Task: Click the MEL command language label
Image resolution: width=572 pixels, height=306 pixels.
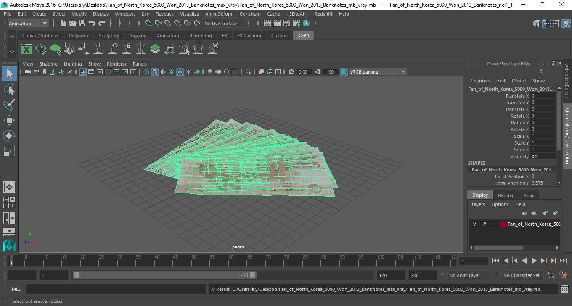Action: [x=16, y=289]
